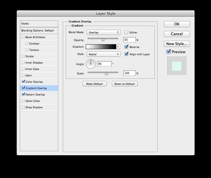Click Reset to Default button
The image size is (211, 178).
click(124, 84)
